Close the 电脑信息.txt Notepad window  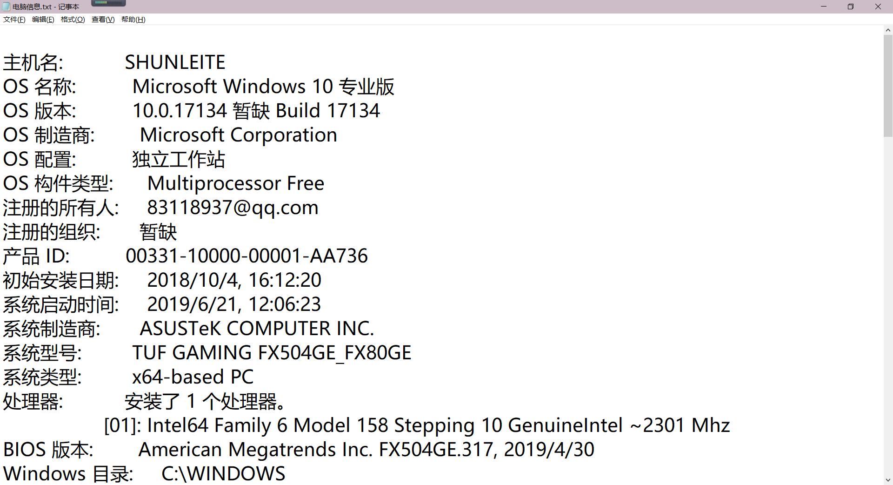tap(878, 7)
